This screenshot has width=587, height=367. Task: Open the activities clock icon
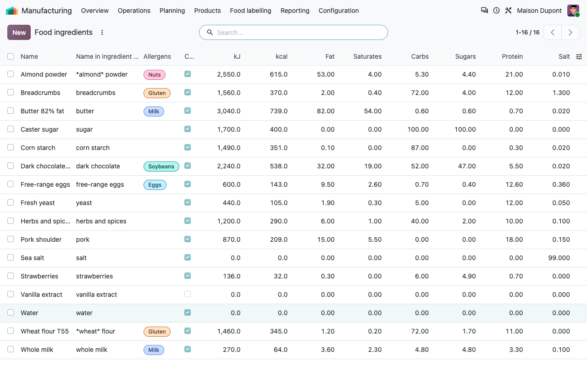coord(496,11)
